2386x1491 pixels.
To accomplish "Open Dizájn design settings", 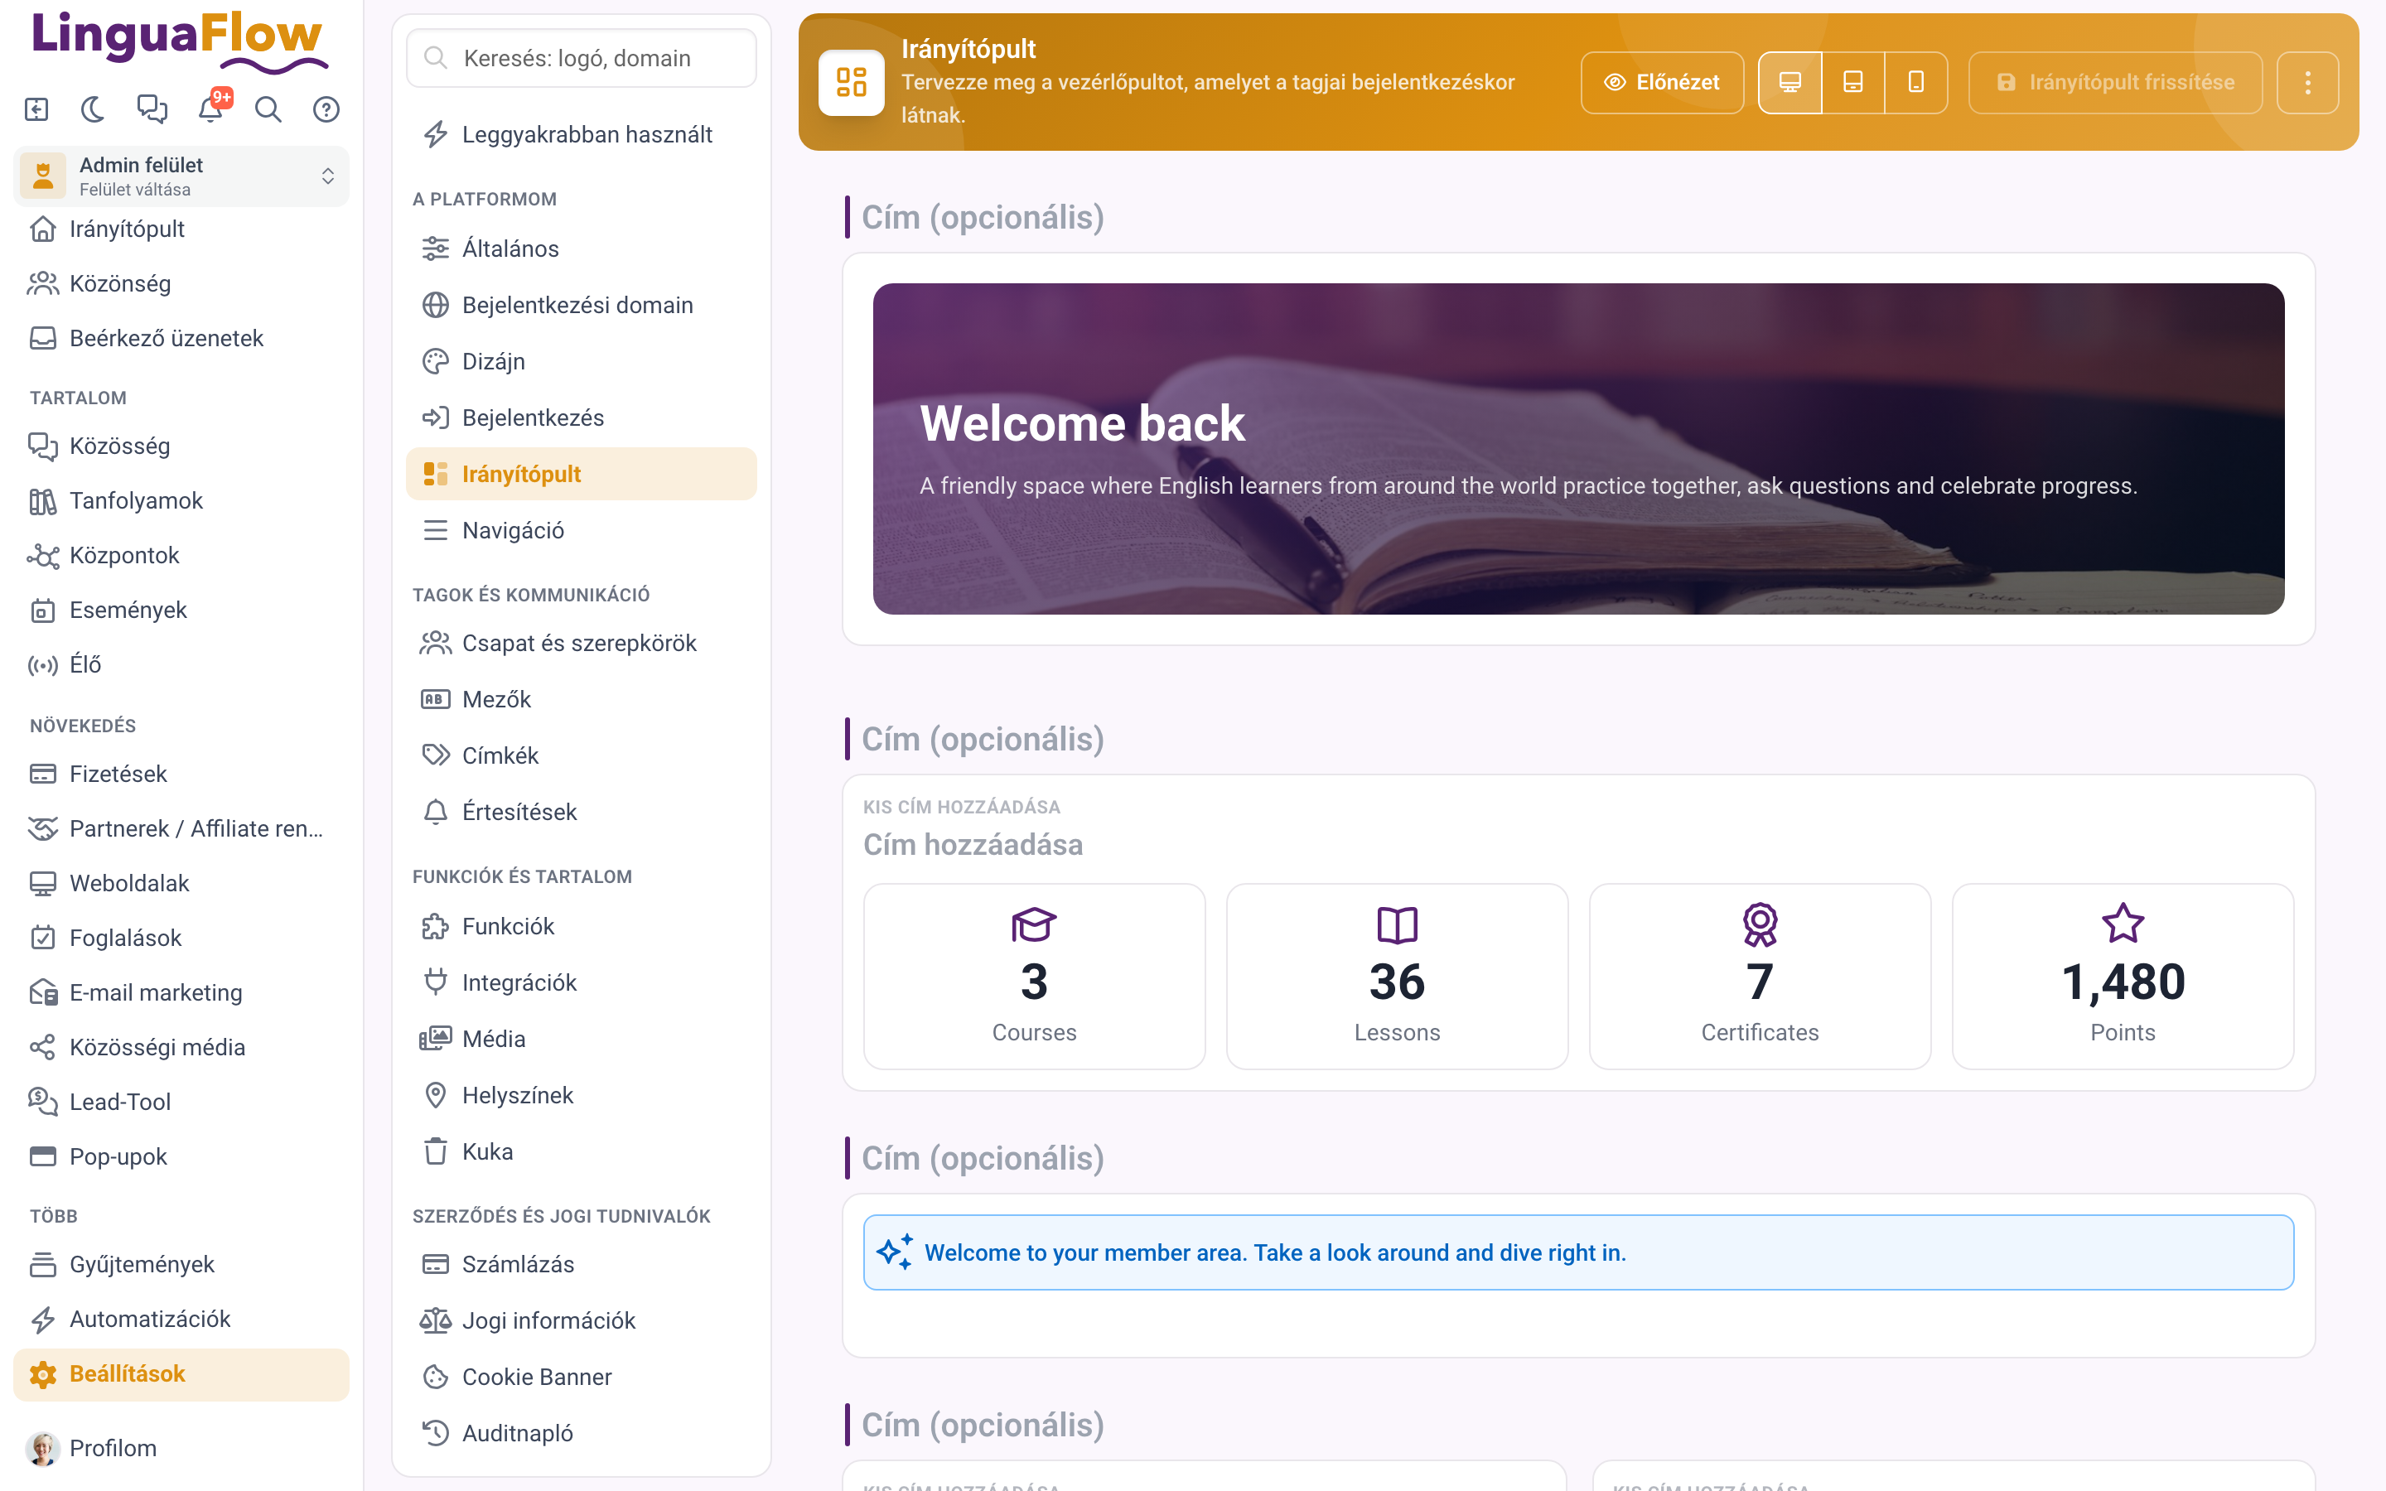I will [582, 361].
